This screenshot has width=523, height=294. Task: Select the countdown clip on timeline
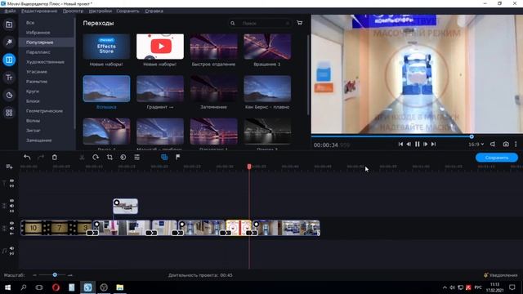click(56, 228)
